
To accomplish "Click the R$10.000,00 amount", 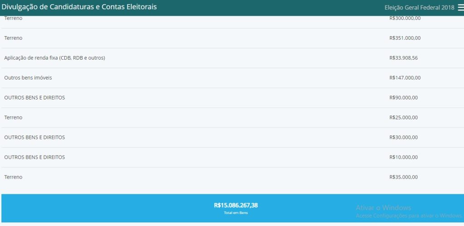I will pyautogui.click(x=403, y=157).
